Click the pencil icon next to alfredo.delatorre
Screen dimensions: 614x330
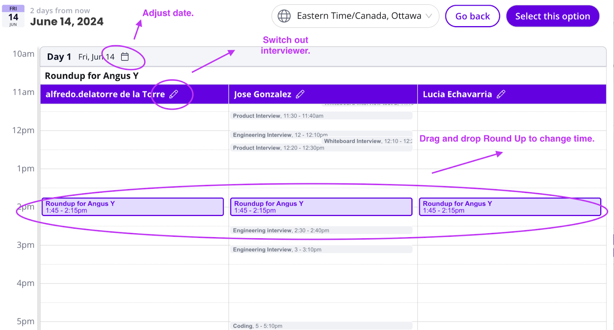174,94
